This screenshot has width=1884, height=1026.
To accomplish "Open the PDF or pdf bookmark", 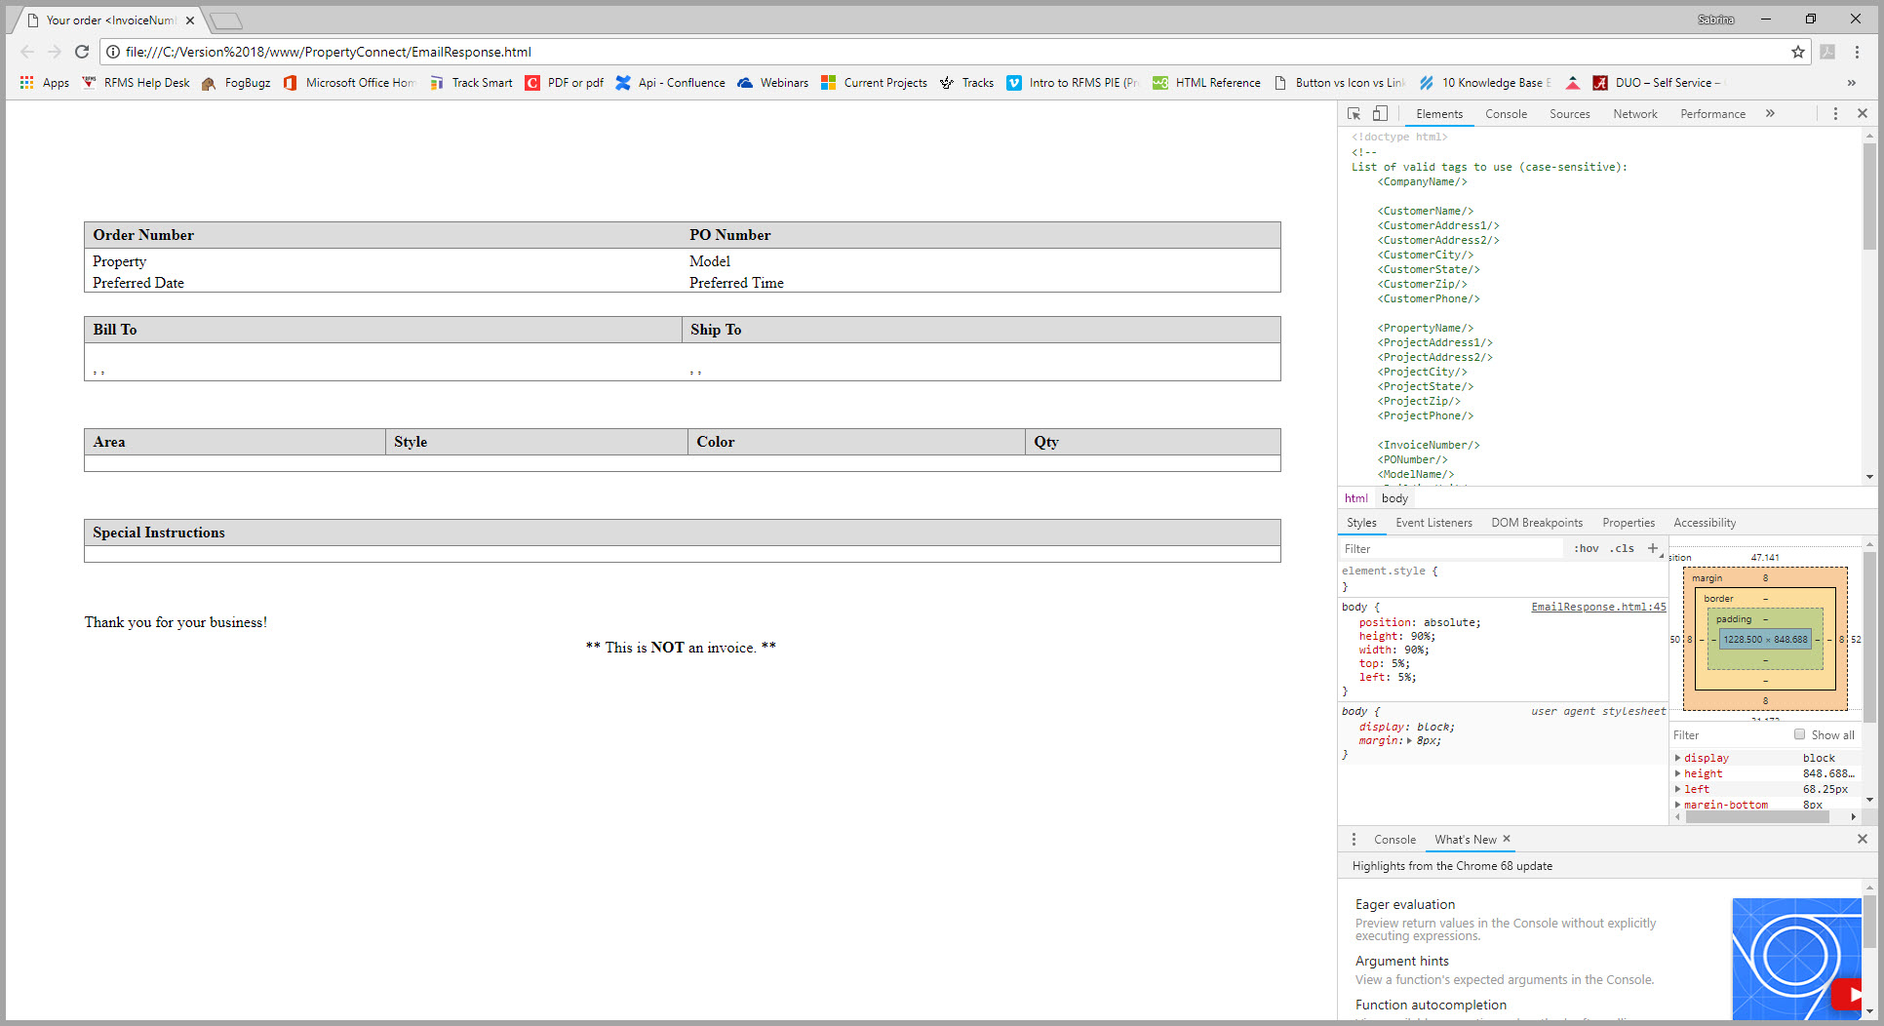I will 565,83.
